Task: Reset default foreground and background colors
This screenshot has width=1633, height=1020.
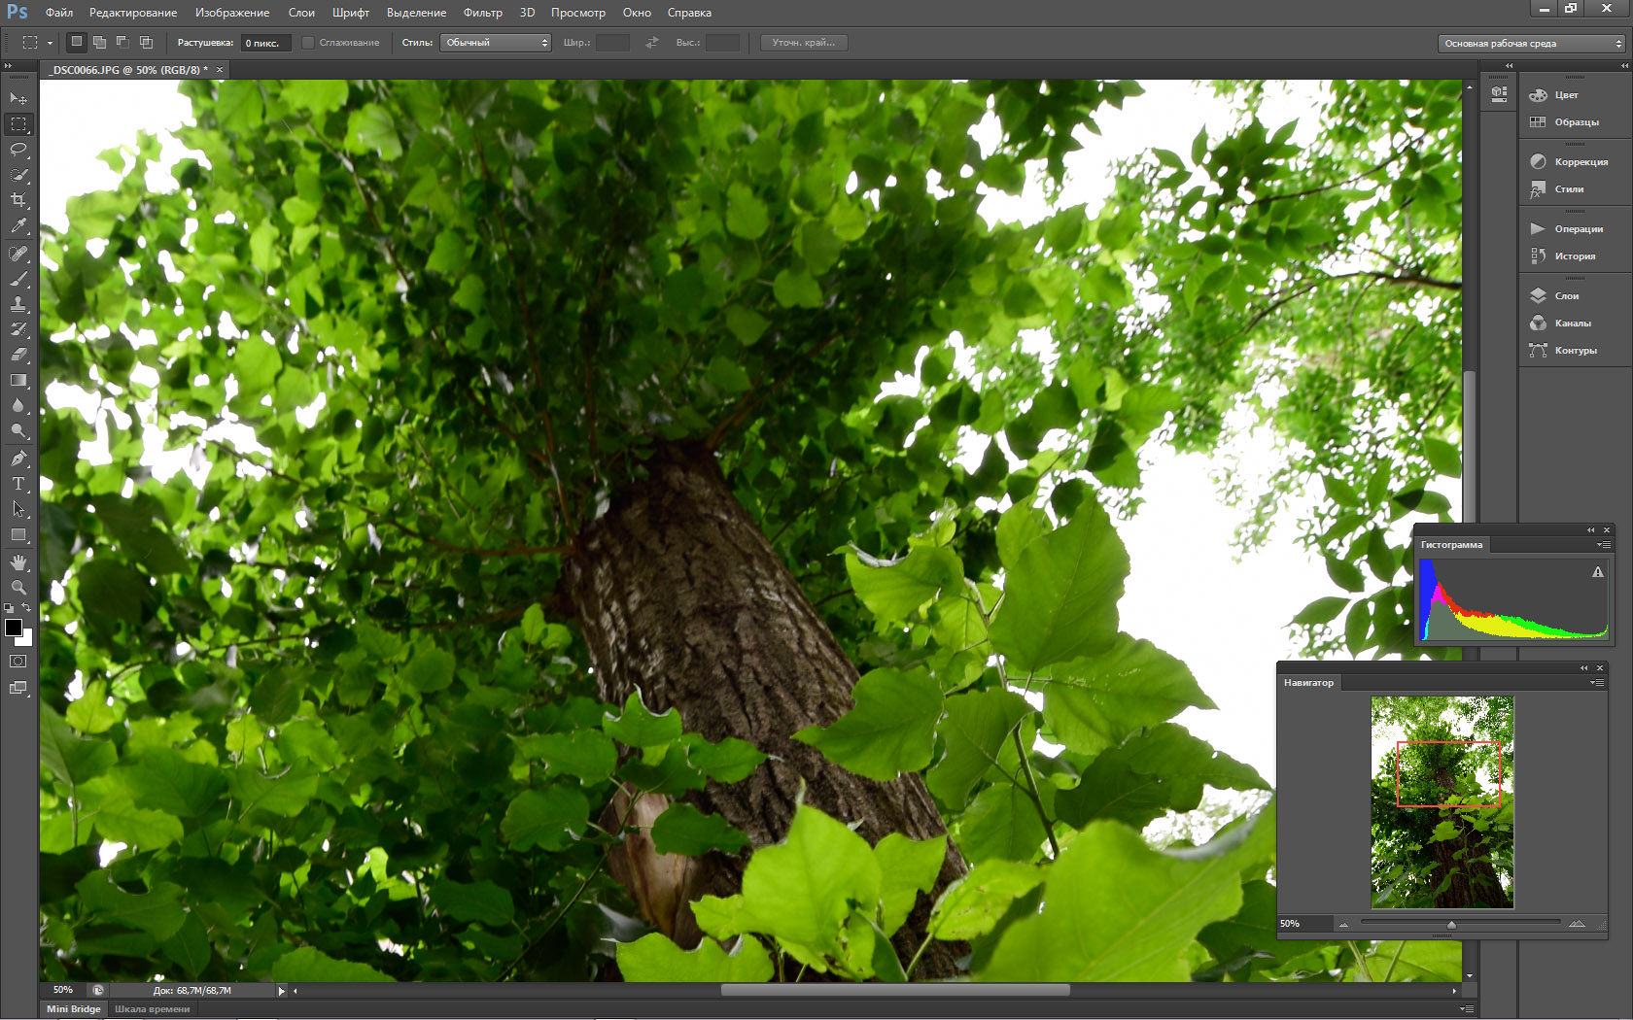Action: (9, 608)
